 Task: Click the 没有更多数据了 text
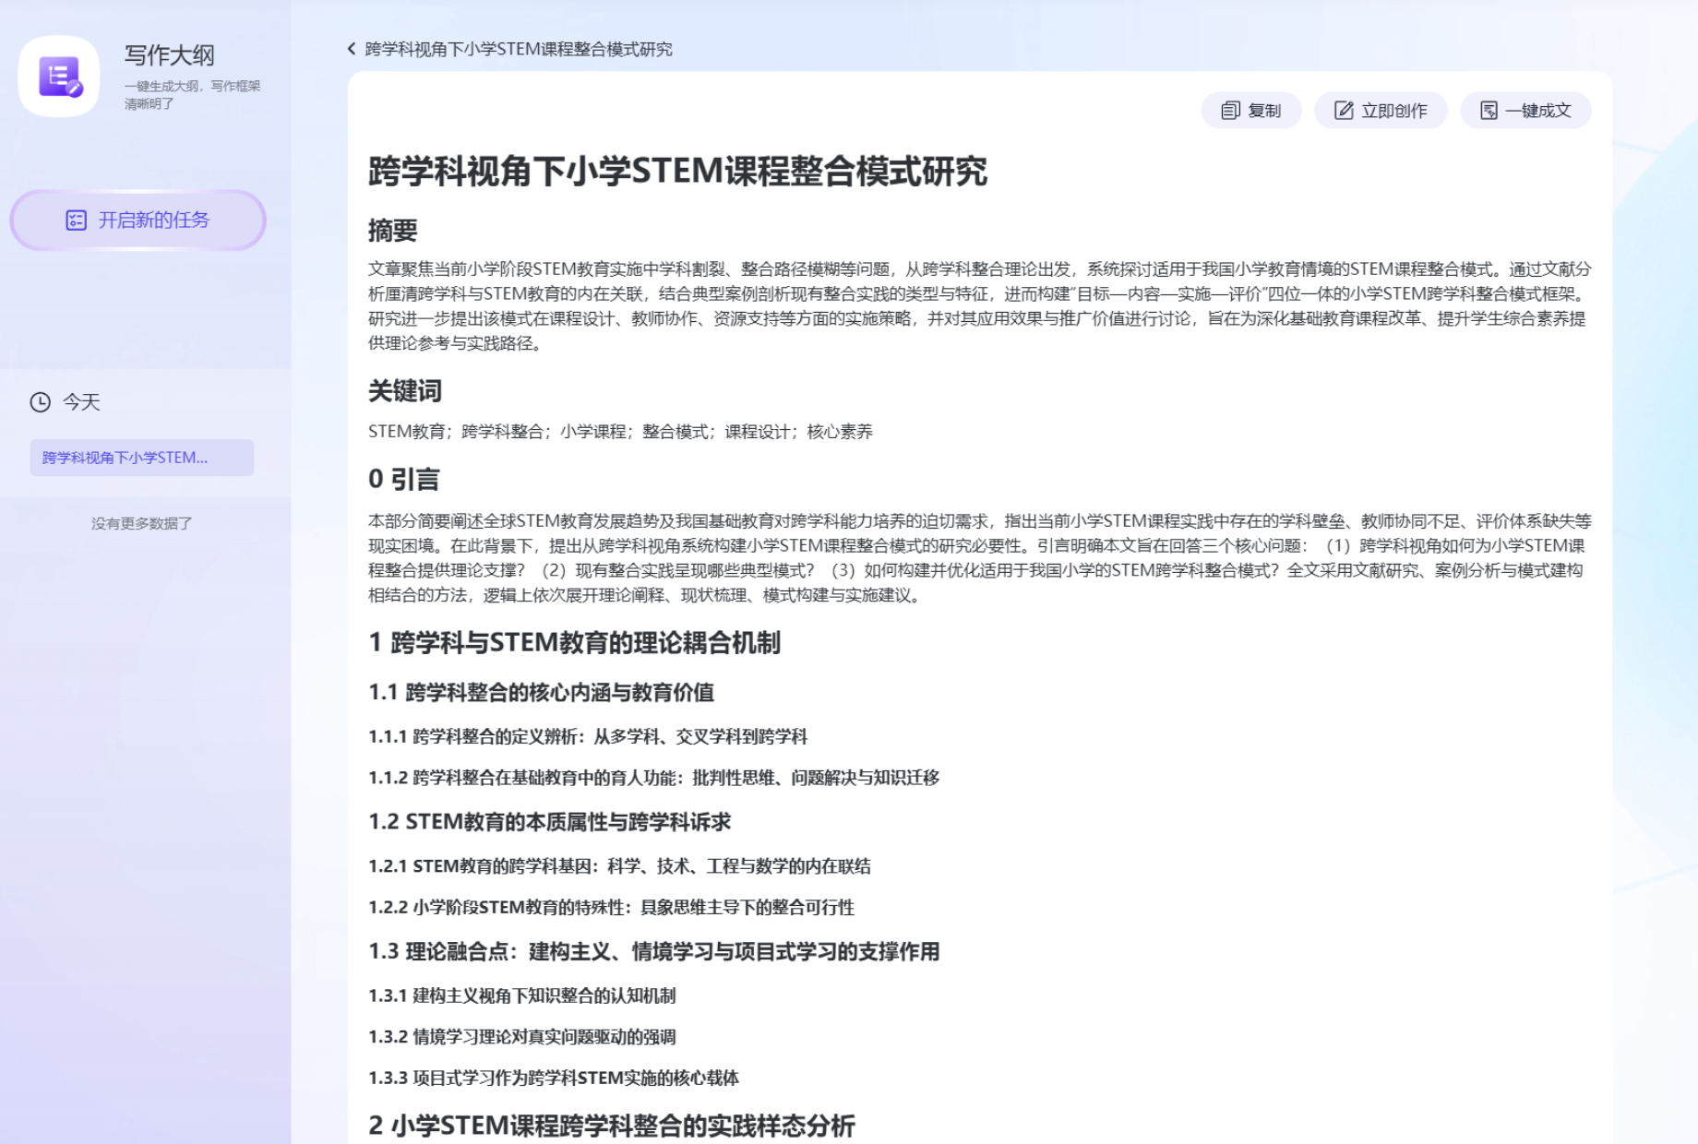pyautogui.click(x=141, y=523)
